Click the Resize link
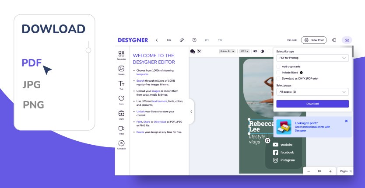The height and width of the screenshot is (188, 365). 140,132
